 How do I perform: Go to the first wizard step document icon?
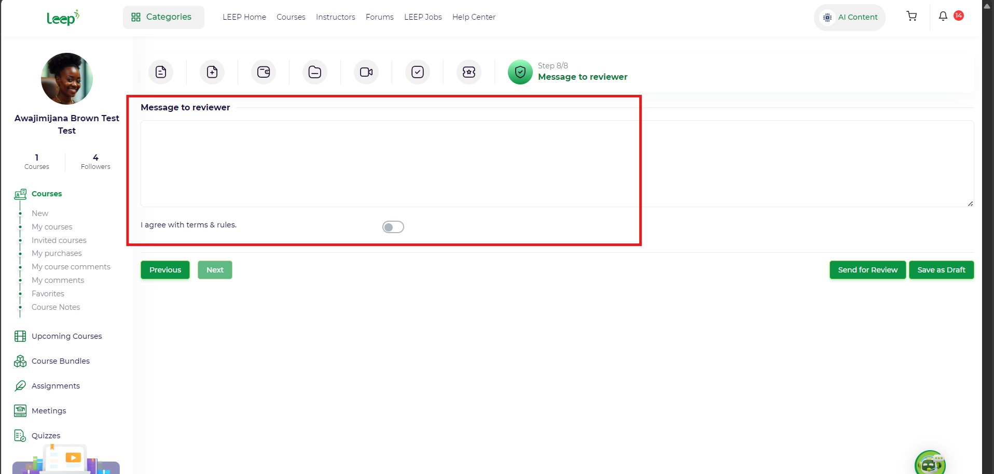tap(161, 72)
